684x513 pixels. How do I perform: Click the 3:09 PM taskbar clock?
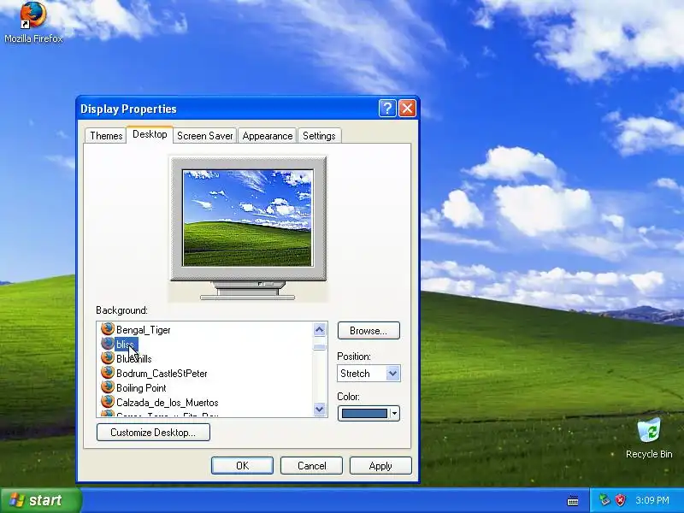[652, 500]
